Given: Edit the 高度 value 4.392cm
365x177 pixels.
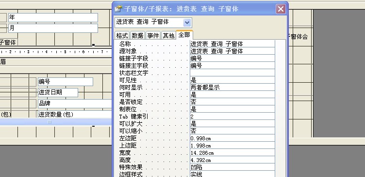Looking at the screenshot, I should tap(232, 160).
